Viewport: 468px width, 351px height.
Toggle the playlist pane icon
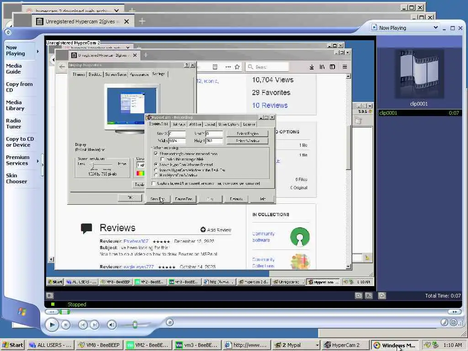pos(382,296)
